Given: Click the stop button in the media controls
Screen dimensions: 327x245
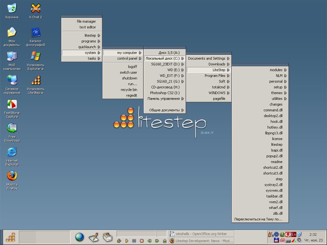Looking at the screenshot, I should pyautogui.click(x=142, y=241).
